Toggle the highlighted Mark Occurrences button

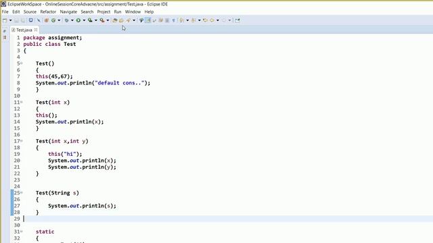[x=148, y=20]
